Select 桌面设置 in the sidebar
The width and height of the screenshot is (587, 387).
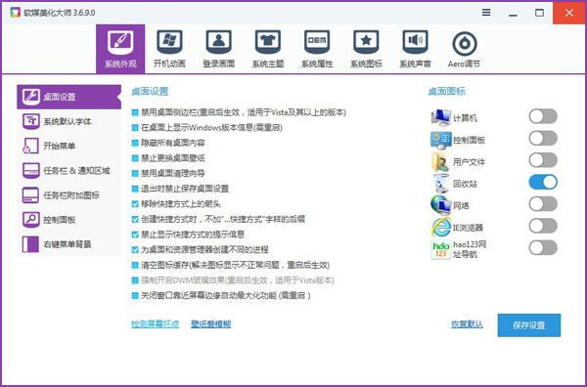68,97
